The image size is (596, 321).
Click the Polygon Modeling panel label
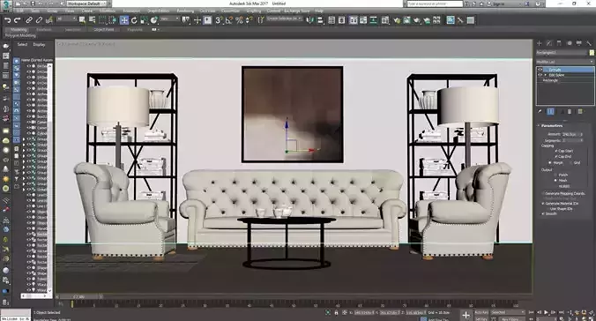click(x=21, y=35)
